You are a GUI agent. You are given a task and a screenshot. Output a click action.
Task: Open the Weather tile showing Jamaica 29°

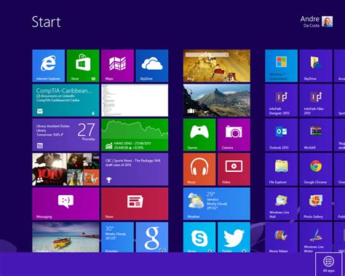tap(217, 204)
